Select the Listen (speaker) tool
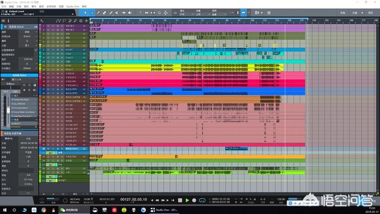The image size is (380, 214). coord(130,12)
